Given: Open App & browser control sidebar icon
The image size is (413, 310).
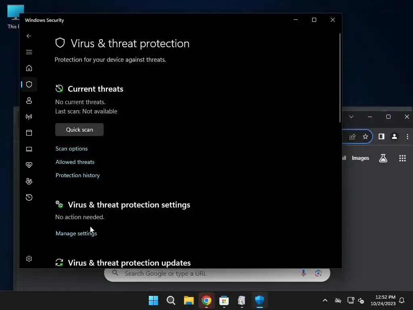Looking at the screenshot, I should (29, 132).
